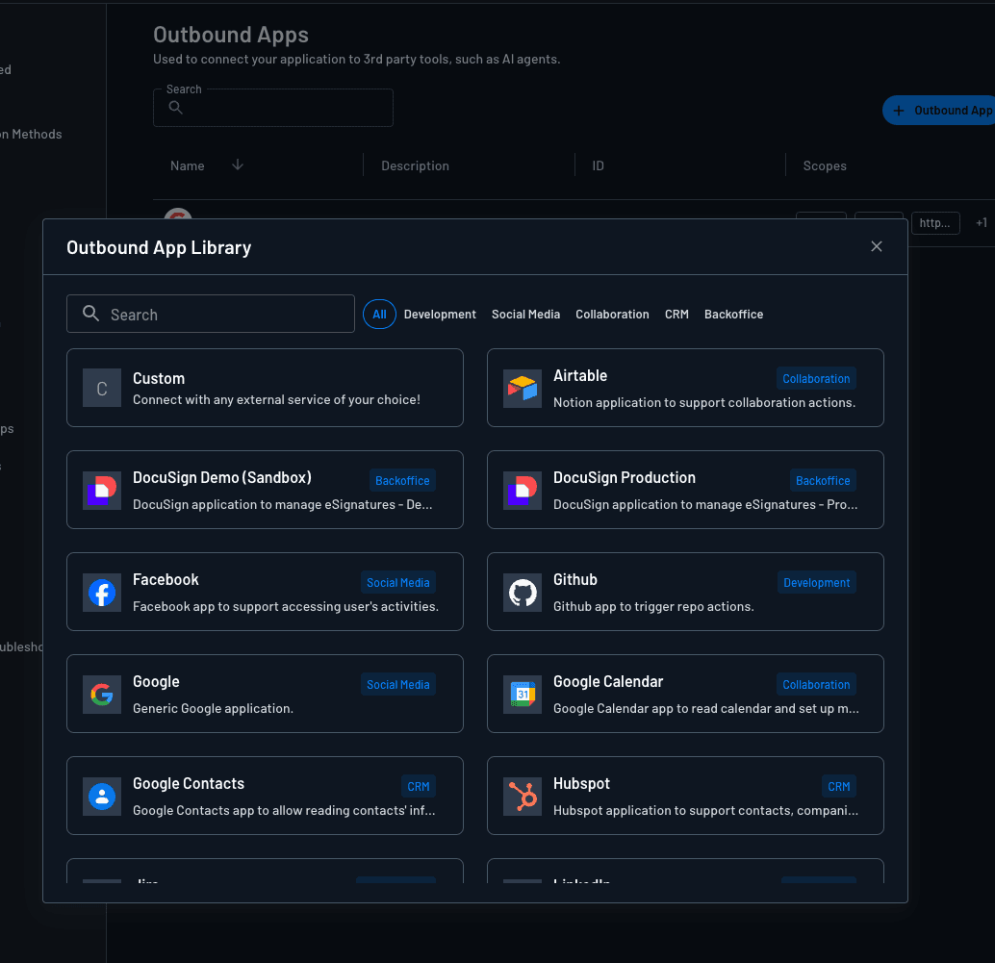This screenshot has width=995, height=963.
Task: Click the Name column header
Action: pyautogui.click(x=188, y=165)
